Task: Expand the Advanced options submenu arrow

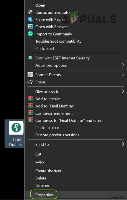Action: tap(123, 65)
